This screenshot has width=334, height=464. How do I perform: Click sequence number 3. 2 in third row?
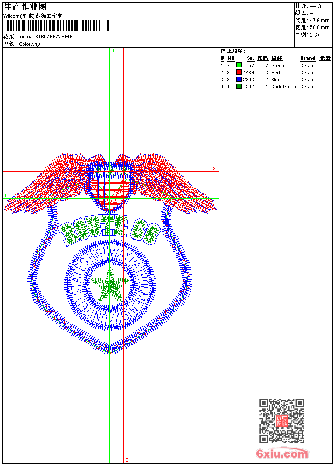tap(225, 80)
